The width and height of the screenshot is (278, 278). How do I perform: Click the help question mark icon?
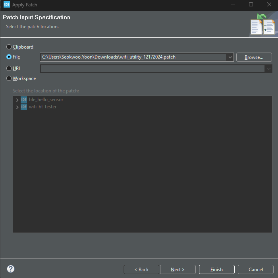11,269
